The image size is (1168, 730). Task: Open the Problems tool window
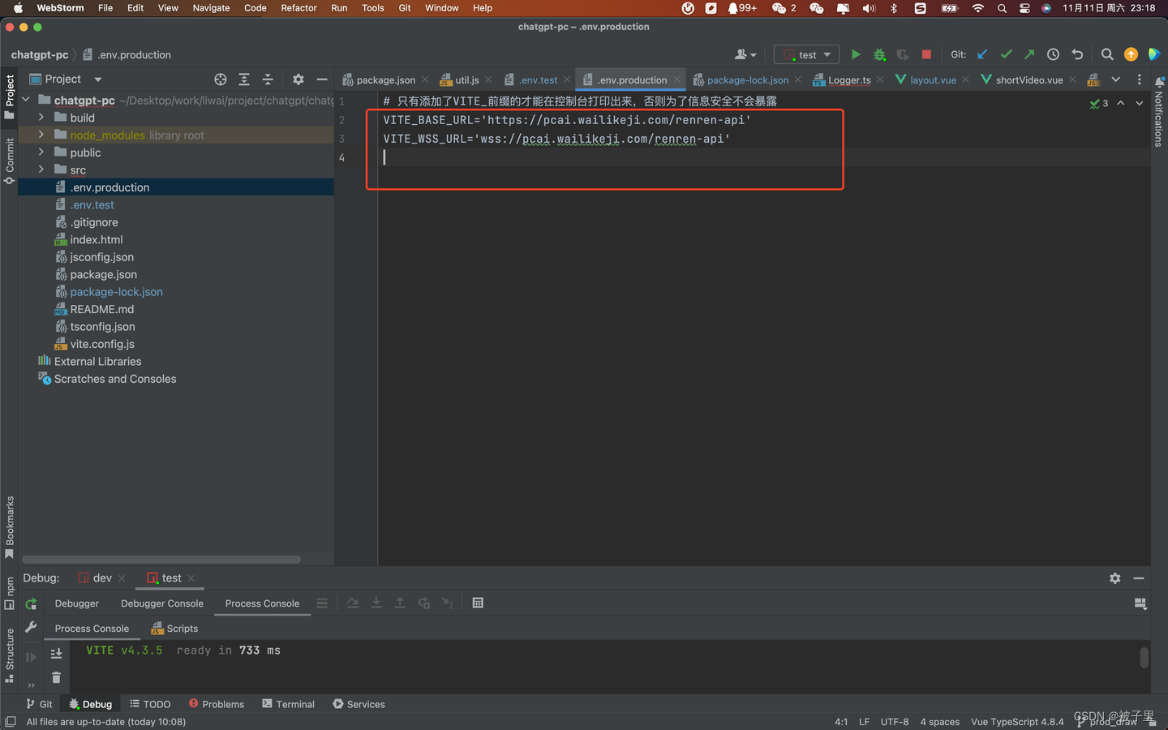tap(216, 704)
